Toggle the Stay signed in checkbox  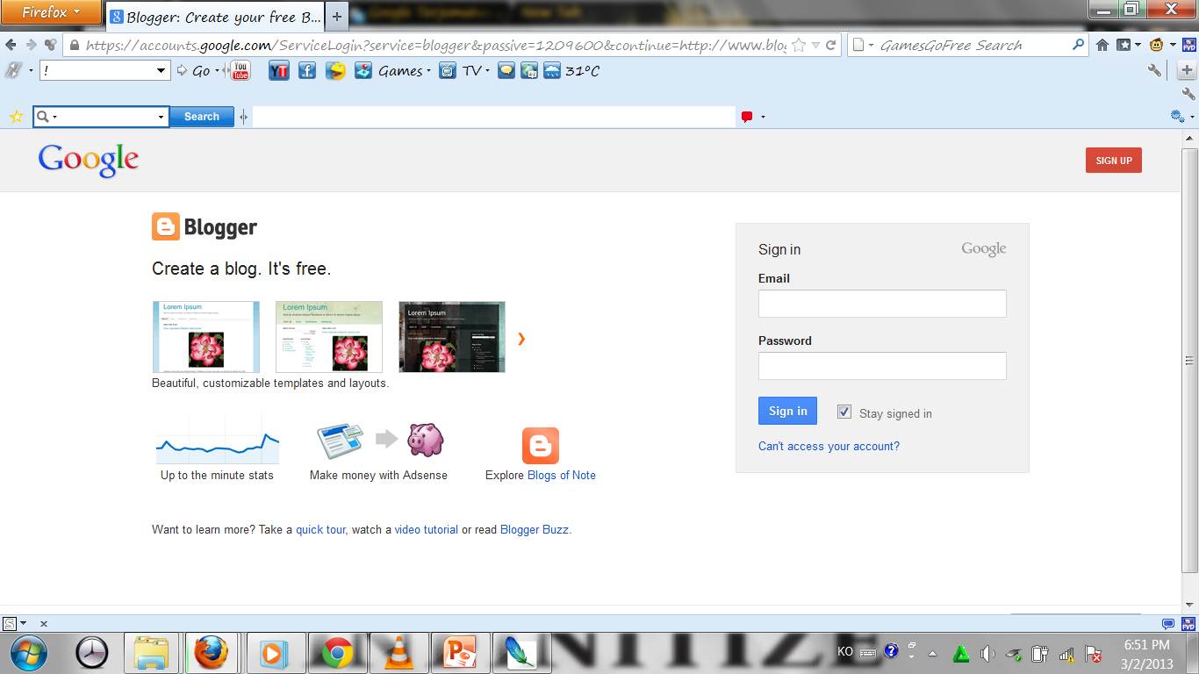click(x=844, y=412)
